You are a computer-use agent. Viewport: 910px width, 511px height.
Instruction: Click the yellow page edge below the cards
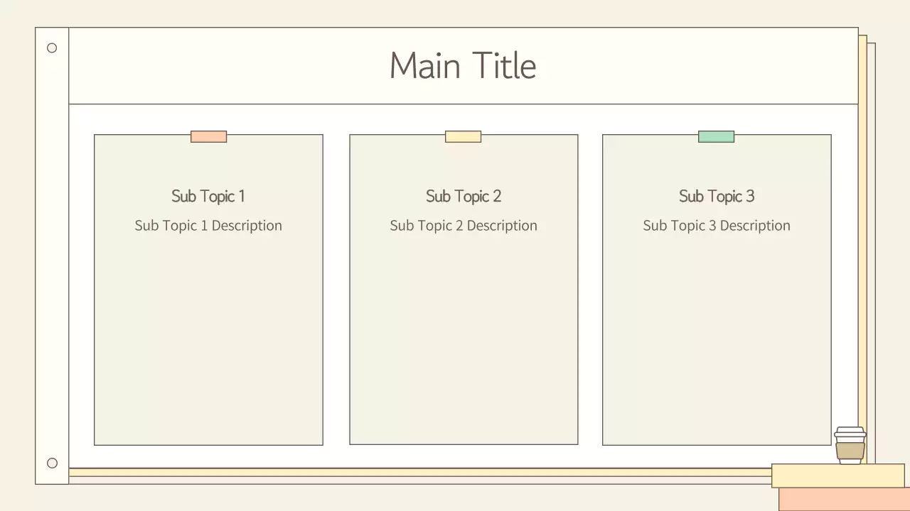(419, 472)
